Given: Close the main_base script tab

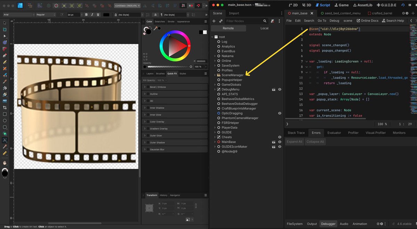Looking at the screenshot, I should click(312, 13).
